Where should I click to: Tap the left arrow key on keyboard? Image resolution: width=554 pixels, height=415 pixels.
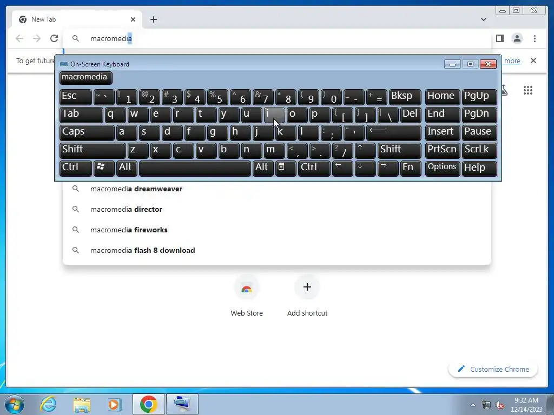pos(342,168)
